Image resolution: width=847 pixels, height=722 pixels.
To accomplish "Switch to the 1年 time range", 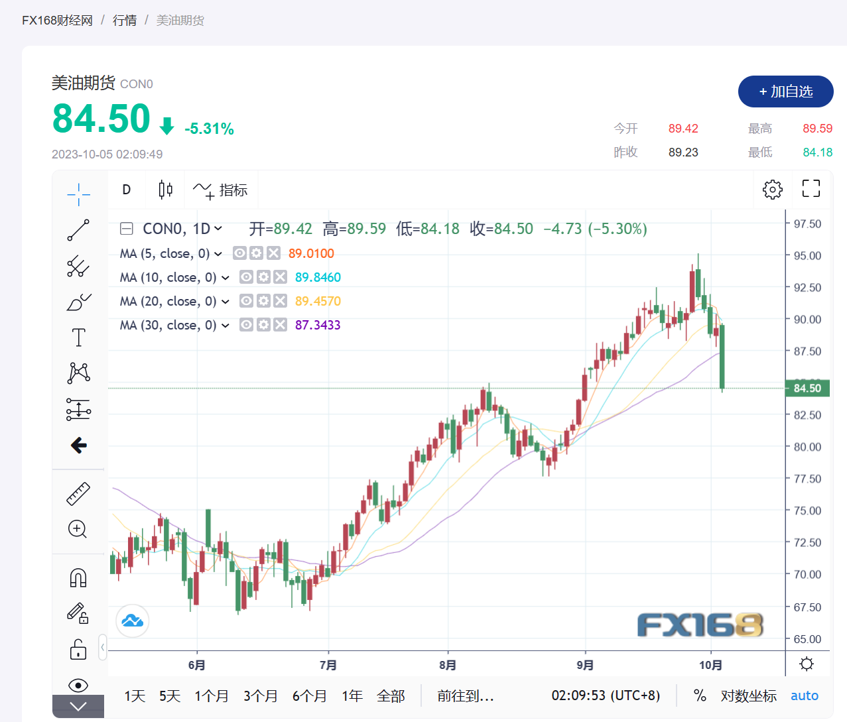I will pyautogui.click(x=352, y=695).
